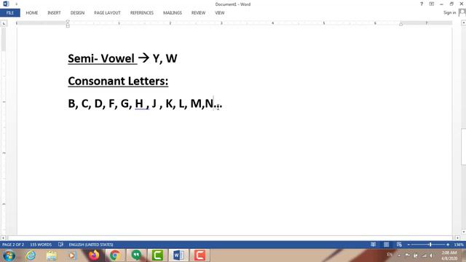Click network signal icon in tray
The height and width of the screenshot is (262, 466).
[424, 255]
